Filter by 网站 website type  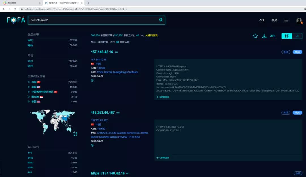(x=30, y=45)
